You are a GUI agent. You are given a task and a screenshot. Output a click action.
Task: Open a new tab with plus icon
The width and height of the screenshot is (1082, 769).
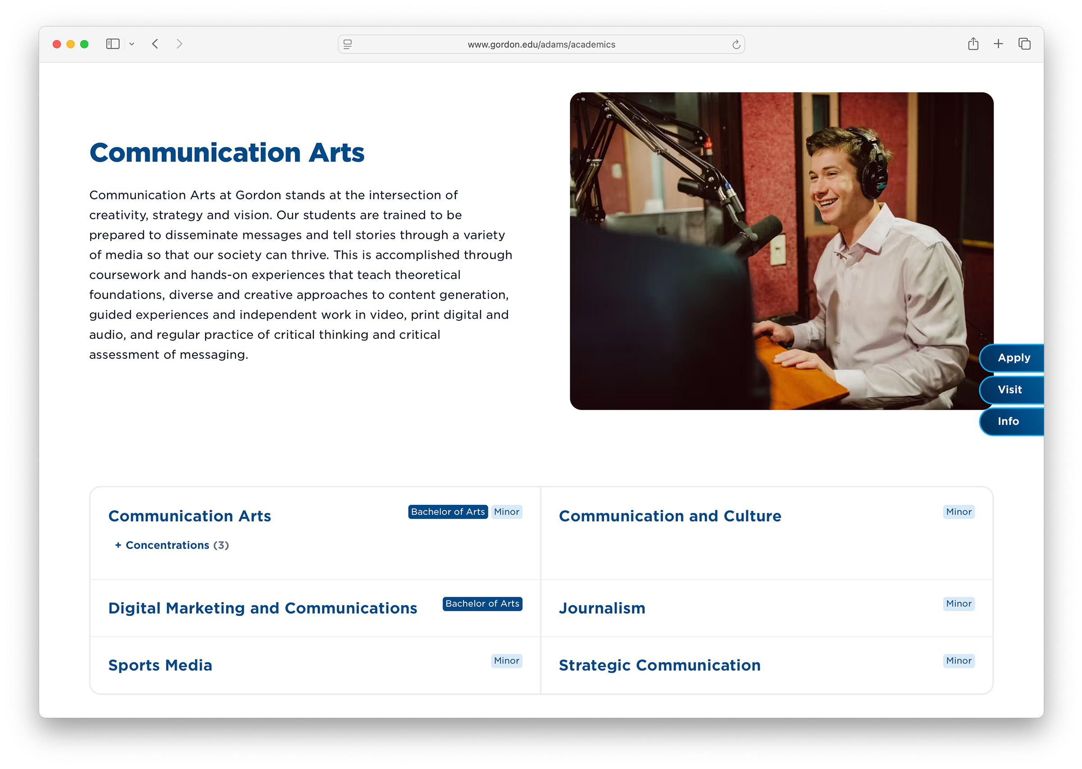[x=998, y=44]
